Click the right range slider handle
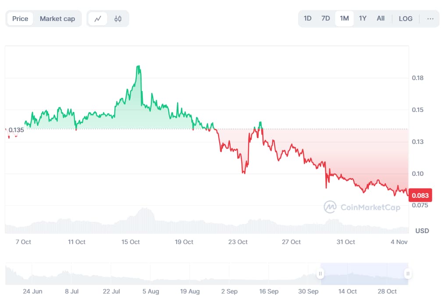448x304 pixels. (x=408, y=274)
